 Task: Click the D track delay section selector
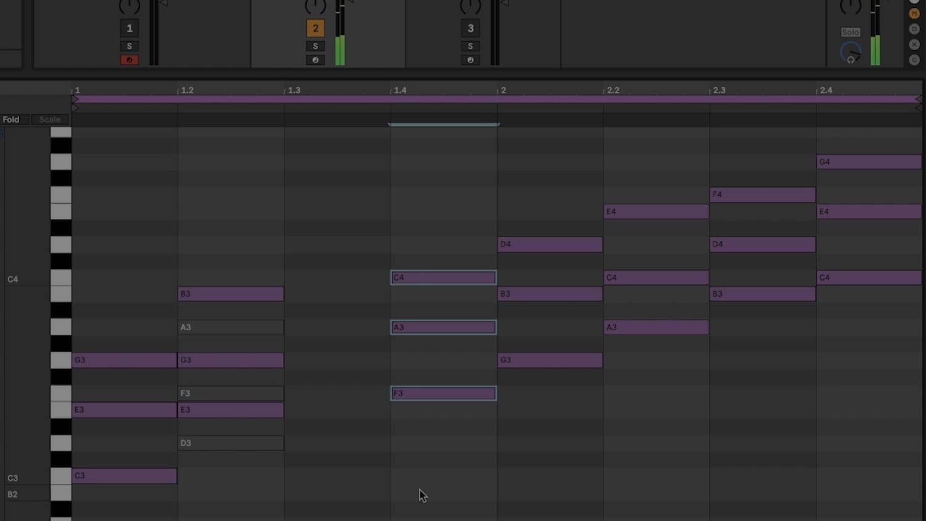tap(914, 29)
